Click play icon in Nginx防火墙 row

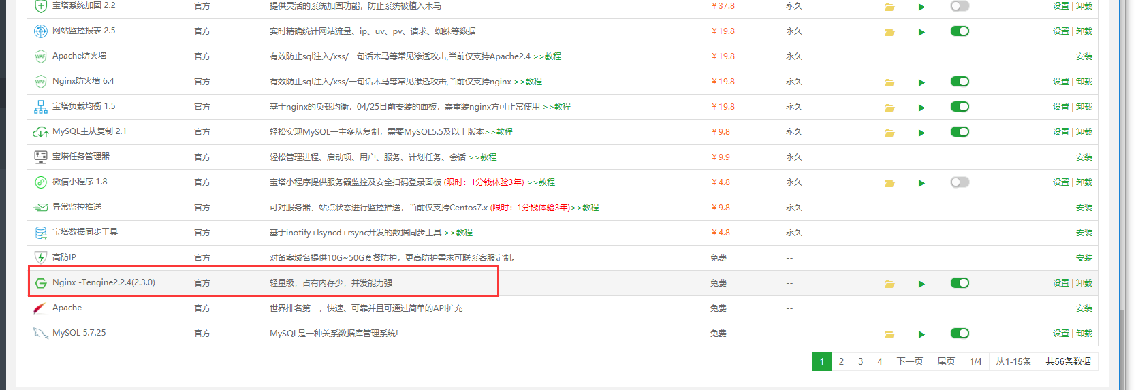coord(921,82)
